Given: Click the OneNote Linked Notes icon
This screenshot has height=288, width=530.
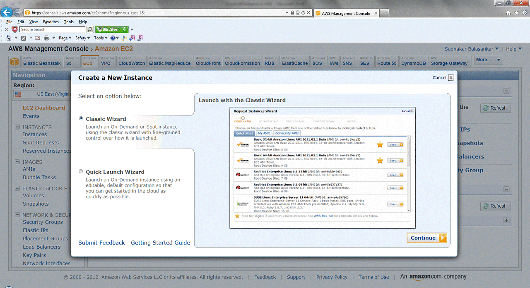Looking at the screenshot, I should tap(140, 38).
